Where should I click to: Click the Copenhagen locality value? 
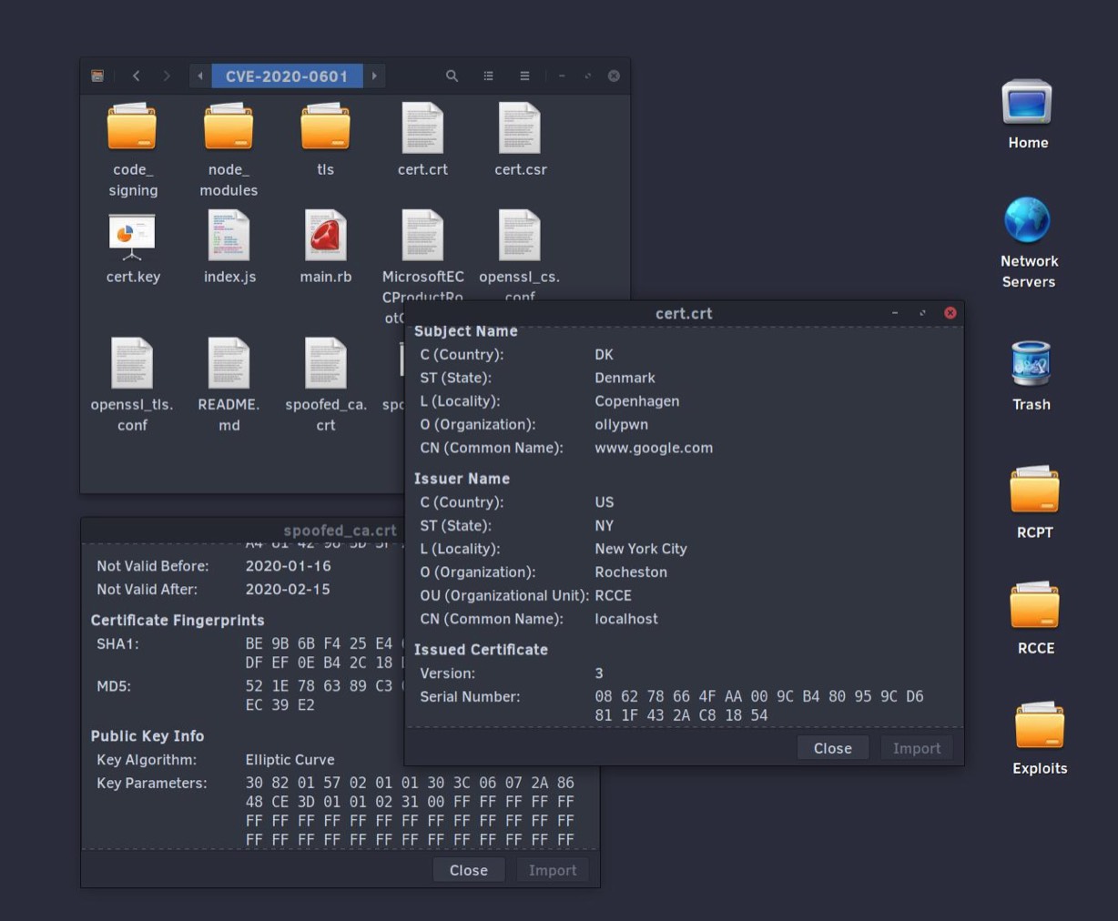click(x=637, y=401)
